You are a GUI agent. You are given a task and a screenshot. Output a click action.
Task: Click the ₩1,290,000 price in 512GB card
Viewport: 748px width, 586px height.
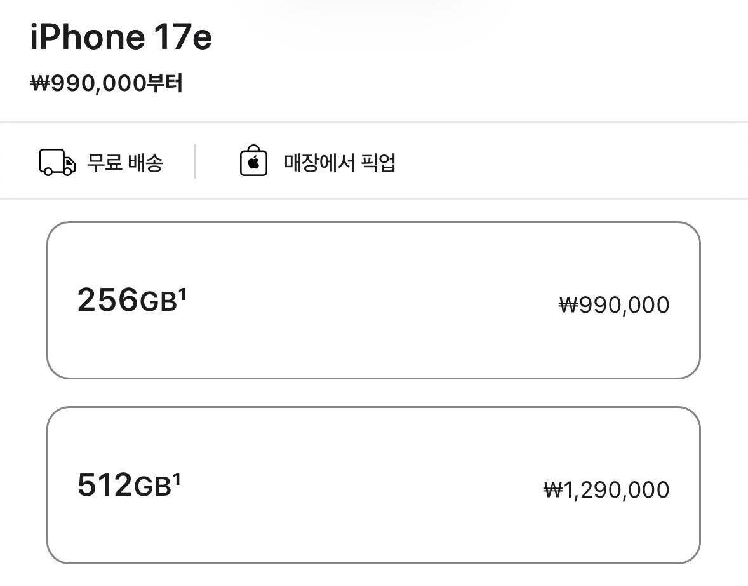606,490
